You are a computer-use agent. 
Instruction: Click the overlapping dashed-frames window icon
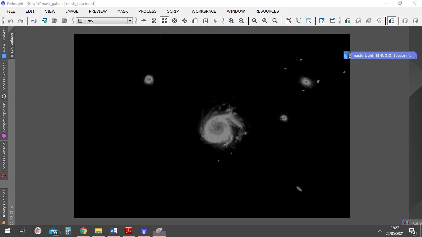(298, 21)
